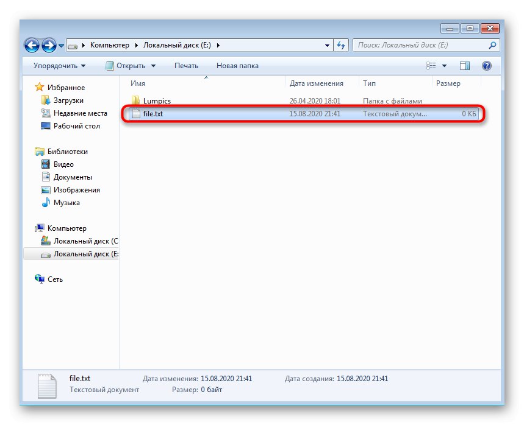Click the 0 КБ size cell

click(x=469, y=113)
